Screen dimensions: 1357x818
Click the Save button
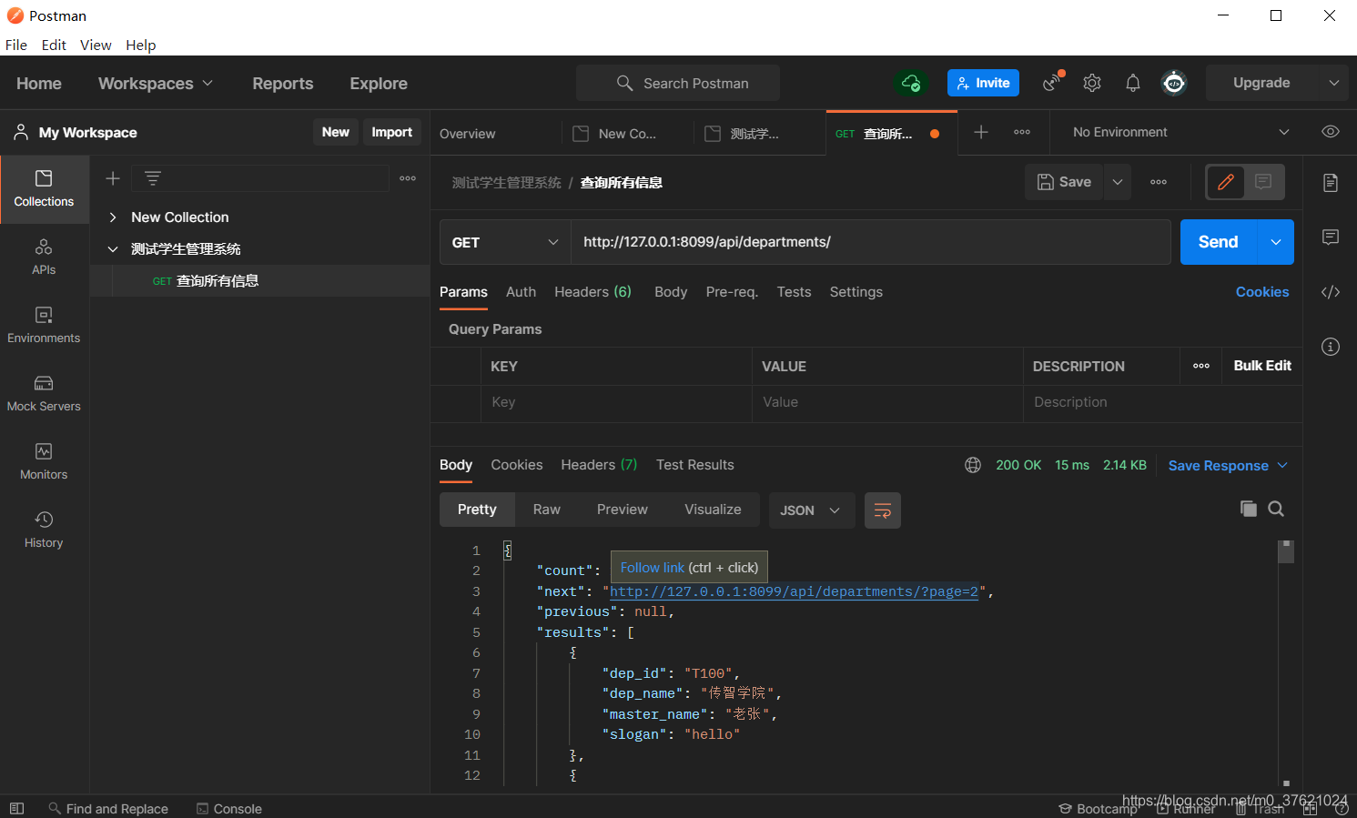click(x=1065, y=182)
